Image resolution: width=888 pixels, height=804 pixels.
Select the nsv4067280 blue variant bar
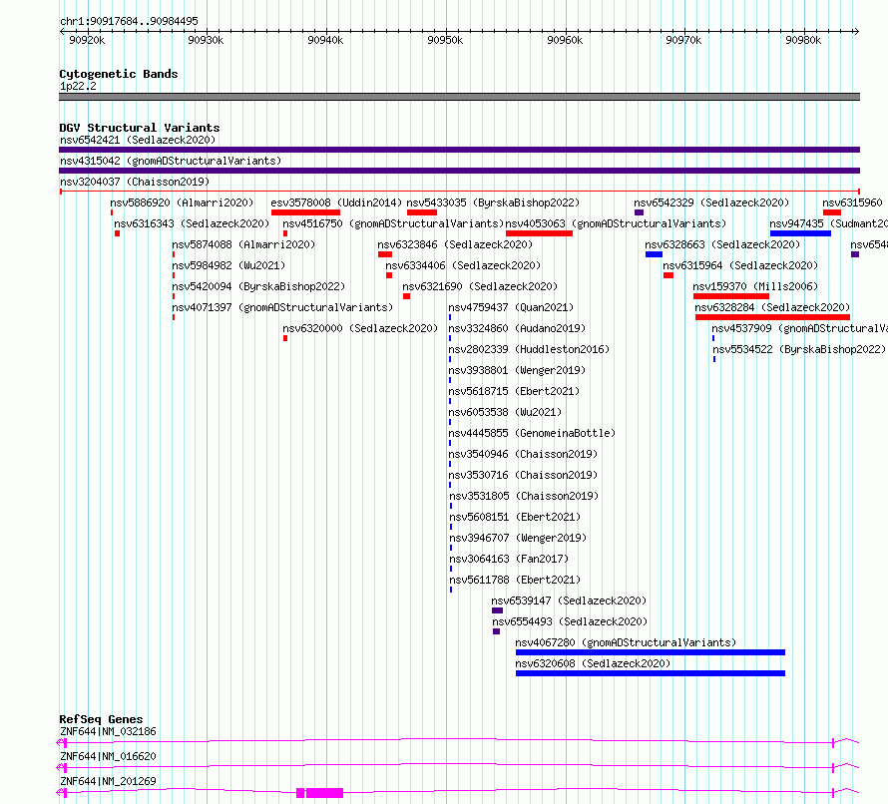651,652
